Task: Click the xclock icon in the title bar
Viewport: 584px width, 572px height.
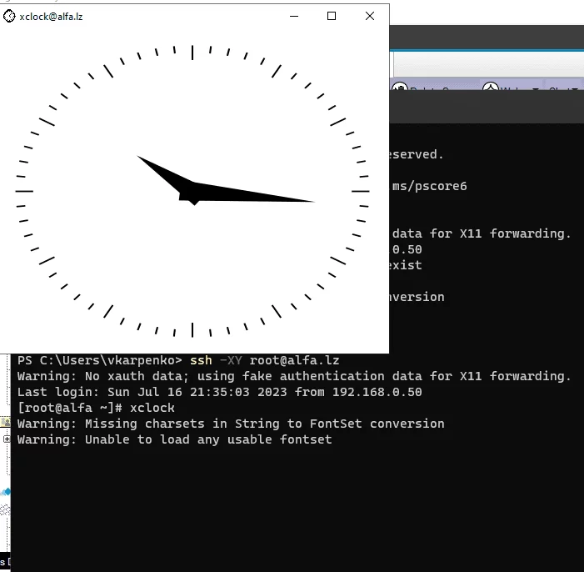Action: point(10,16)
